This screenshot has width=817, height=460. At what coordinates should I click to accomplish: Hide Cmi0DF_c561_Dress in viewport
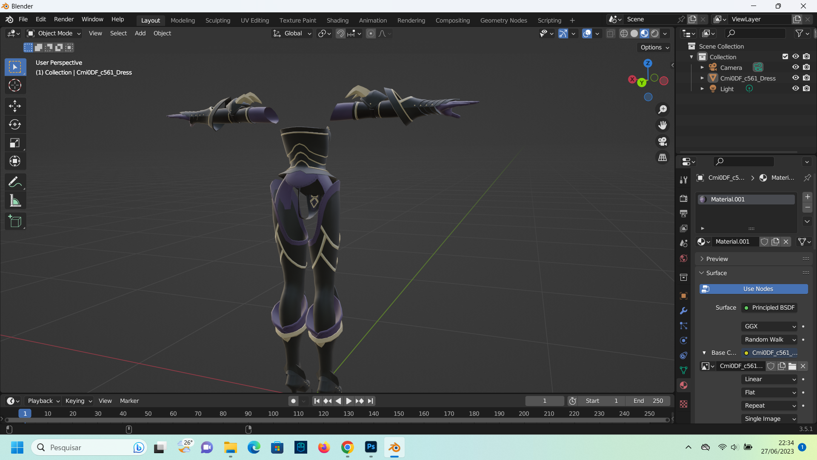point(795,78)
